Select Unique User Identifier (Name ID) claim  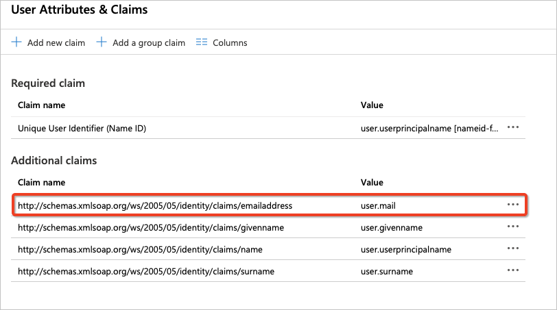click(x=82, y=128)
